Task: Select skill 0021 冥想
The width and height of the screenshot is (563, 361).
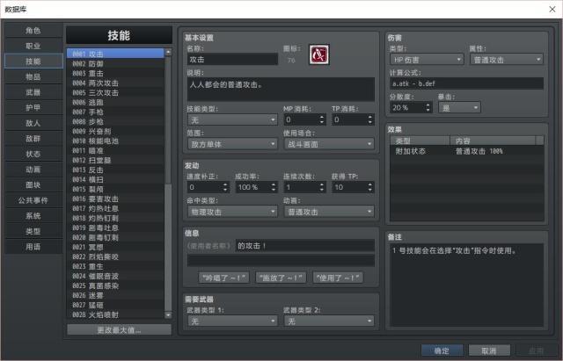Action: 115,247
